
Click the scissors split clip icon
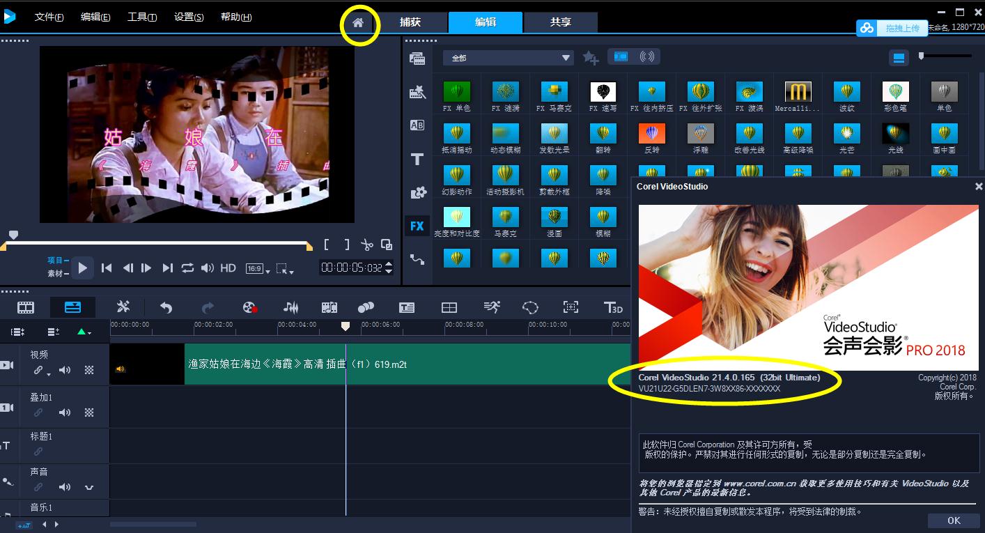pos(366,245)
